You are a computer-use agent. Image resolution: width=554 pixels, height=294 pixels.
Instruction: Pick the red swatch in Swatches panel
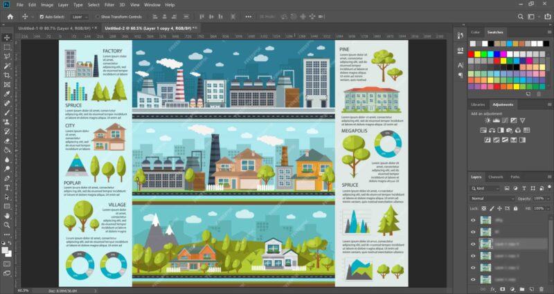pos(472,53)
